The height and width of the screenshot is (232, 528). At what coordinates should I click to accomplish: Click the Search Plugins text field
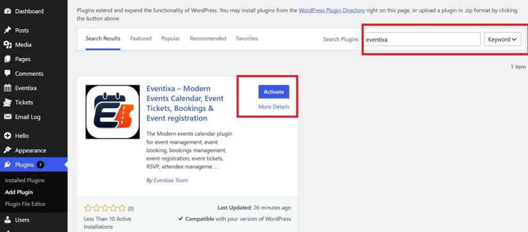click(x=422, y=39)
